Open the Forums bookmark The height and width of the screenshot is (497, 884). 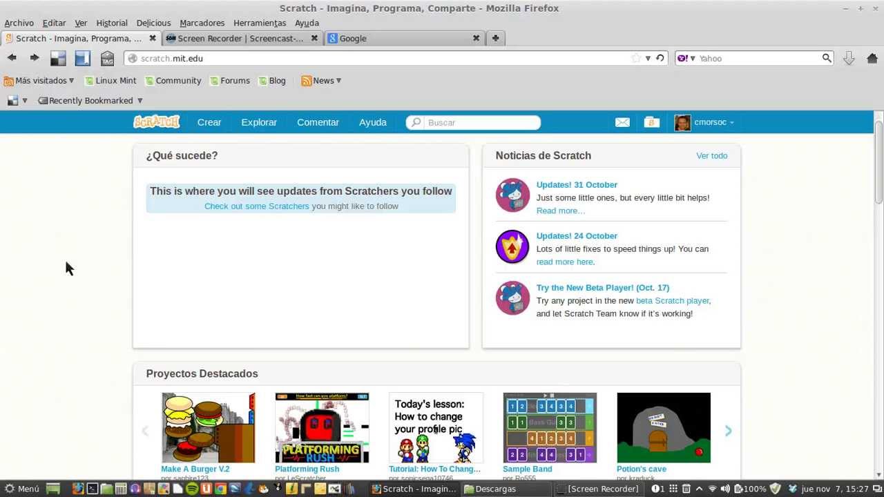point(229,81)
